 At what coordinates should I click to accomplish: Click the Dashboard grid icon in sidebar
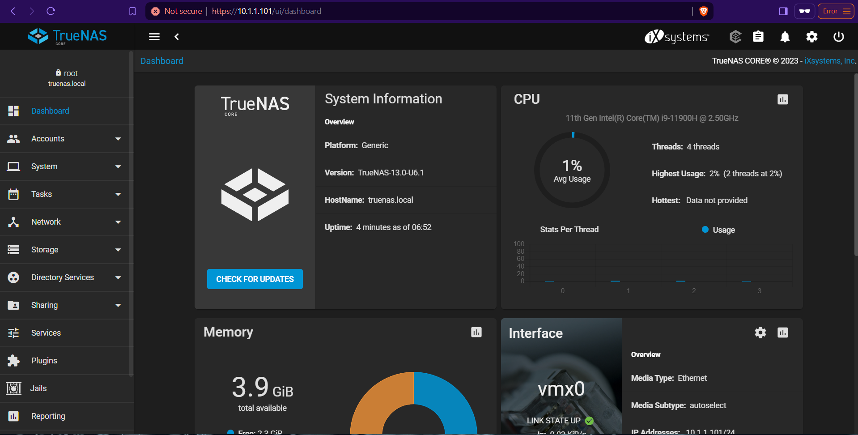click(x=13, y=111)
